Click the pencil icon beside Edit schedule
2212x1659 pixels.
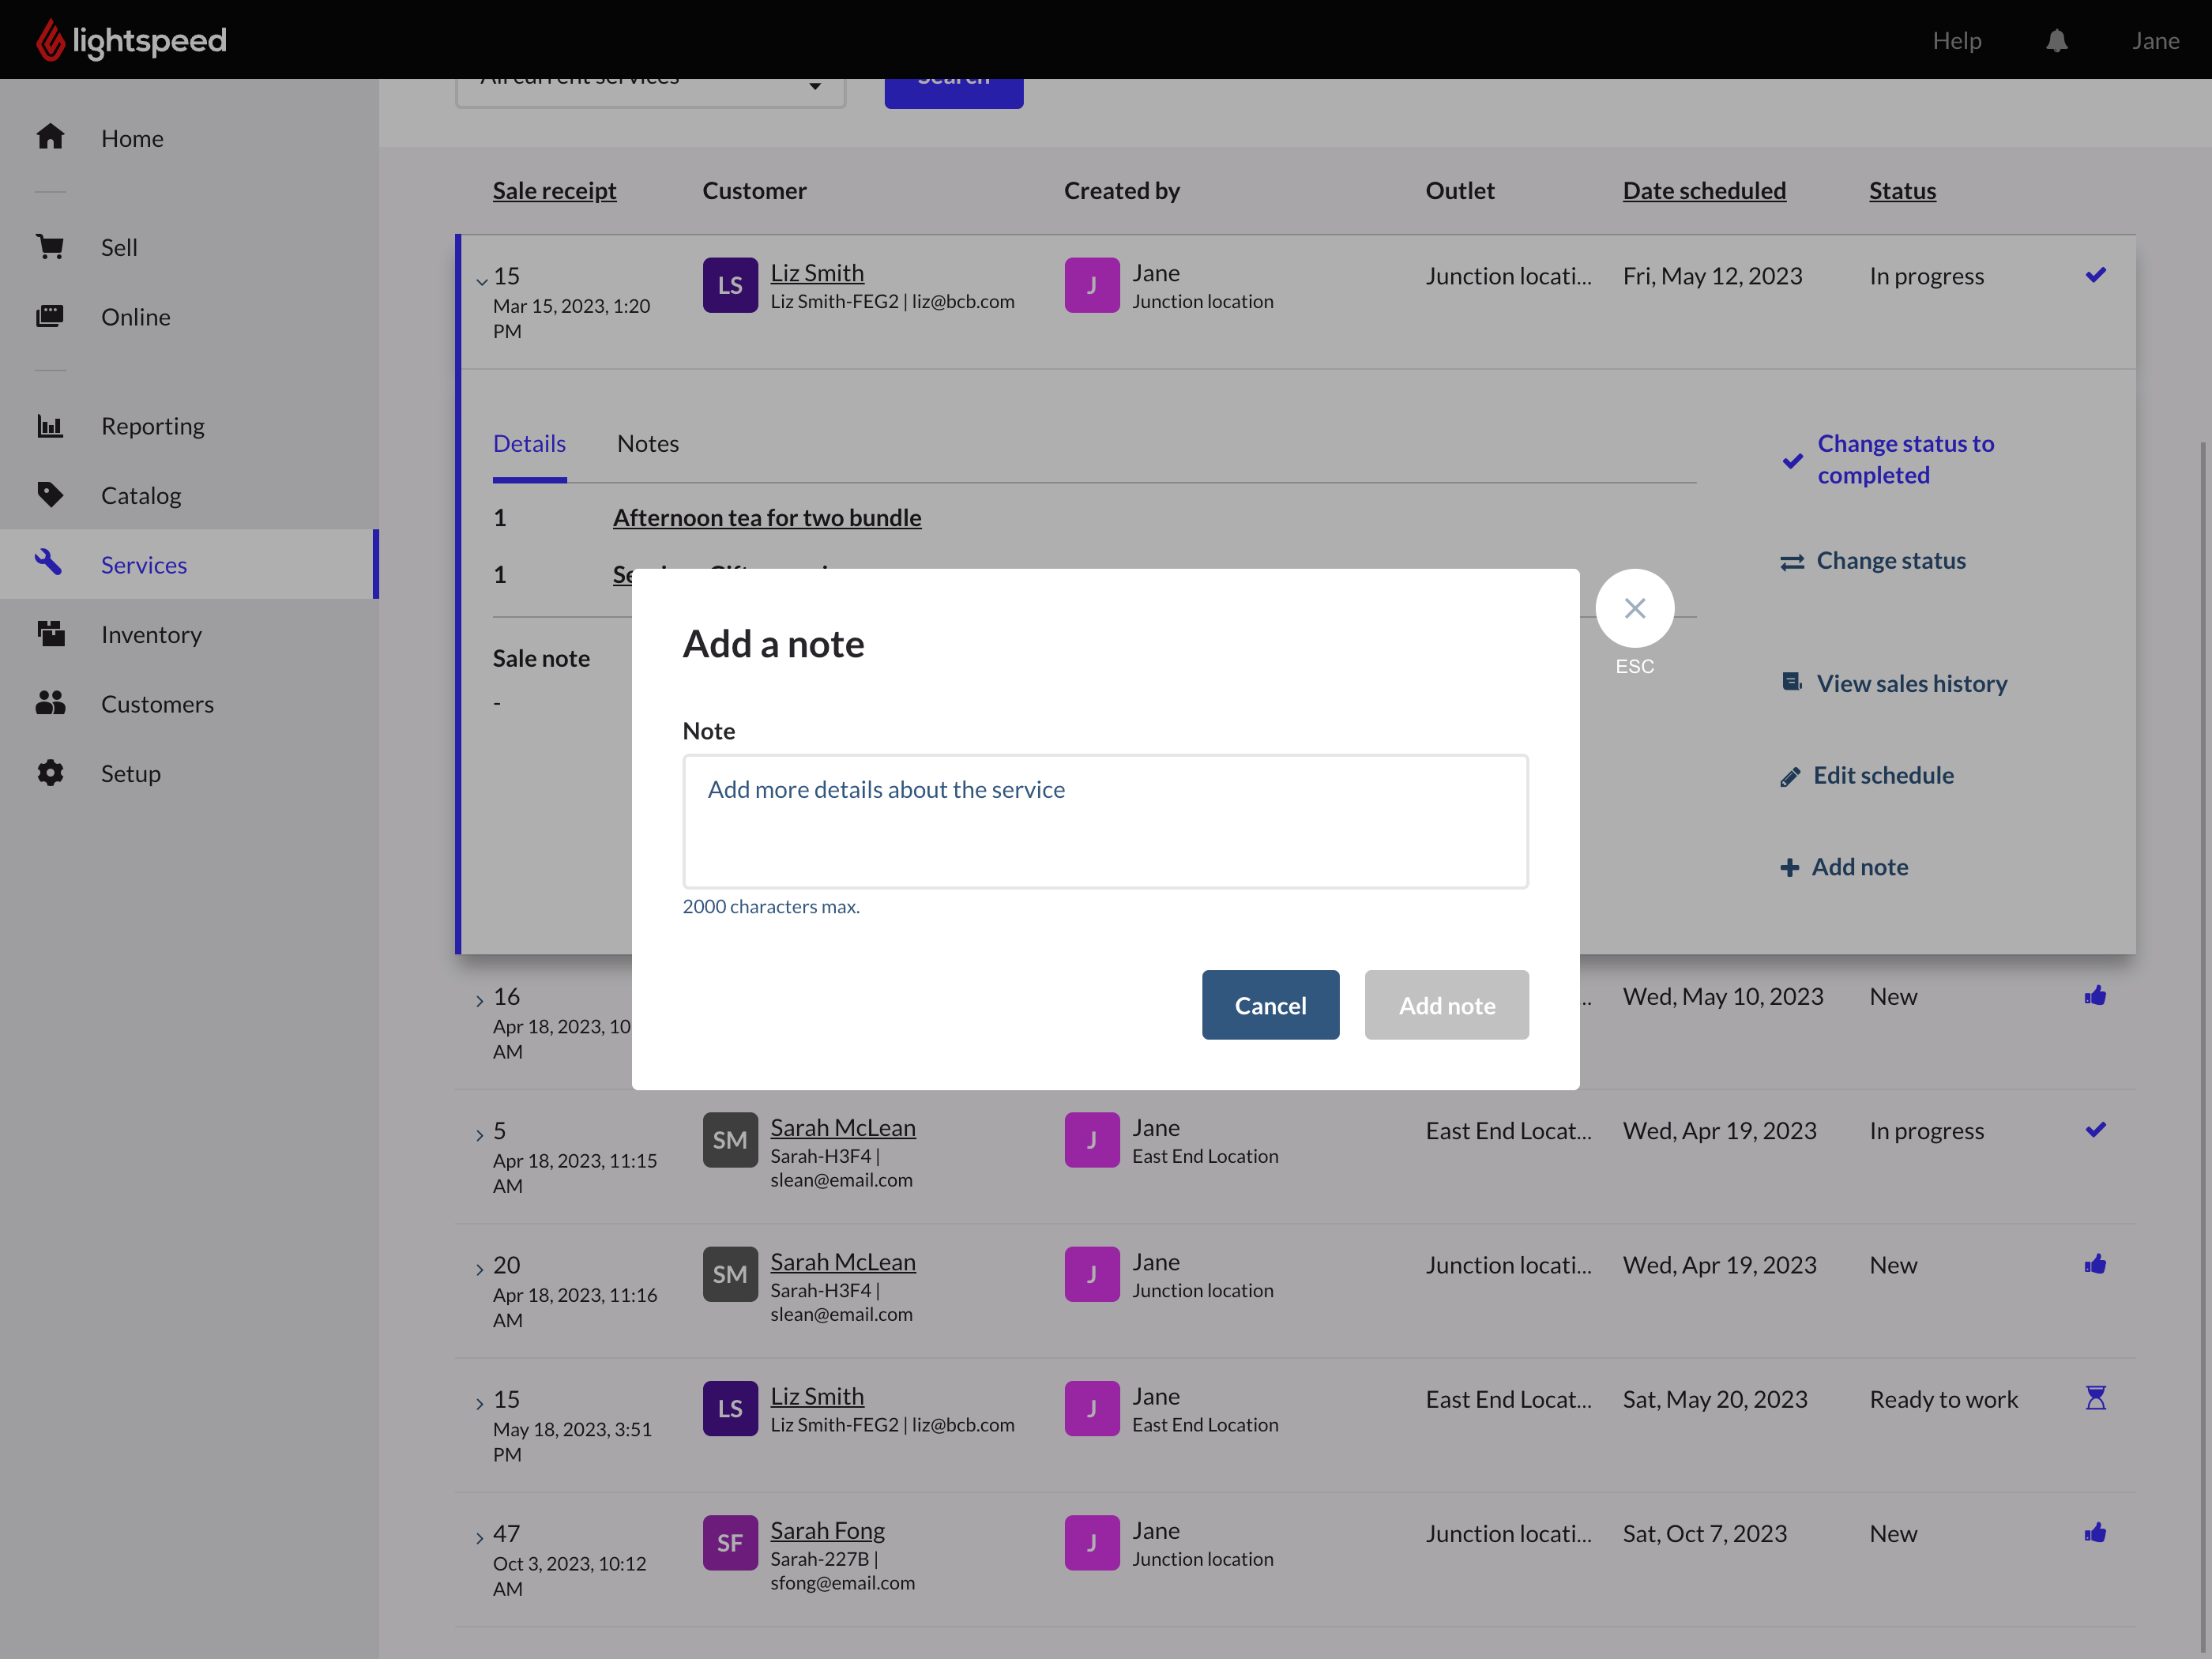coord(1790,777)
